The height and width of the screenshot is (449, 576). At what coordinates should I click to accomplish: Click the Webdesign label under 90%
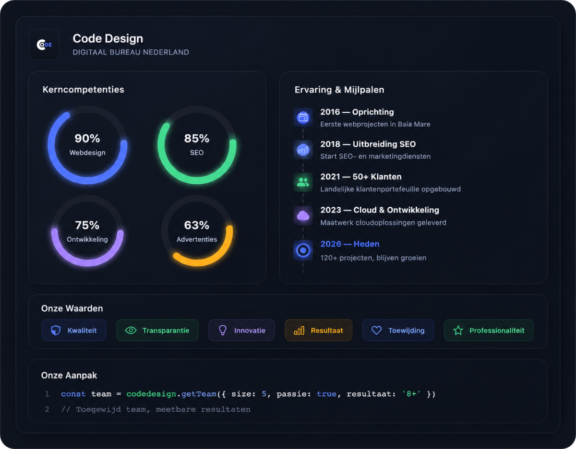pyautogui.click(x=87, y=153)
